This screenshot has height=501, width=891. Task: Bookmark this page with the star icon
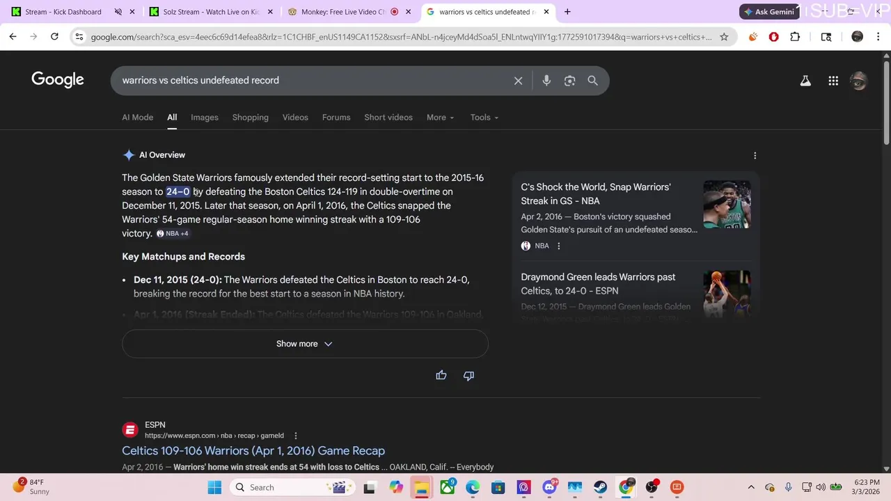(724, 37)
